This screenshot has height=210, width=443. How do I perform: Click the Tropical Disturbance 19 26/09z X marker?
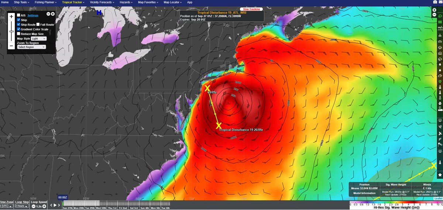coord(218,126)
